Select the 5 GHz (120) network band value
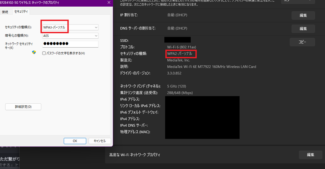 (x=176, y=86)
